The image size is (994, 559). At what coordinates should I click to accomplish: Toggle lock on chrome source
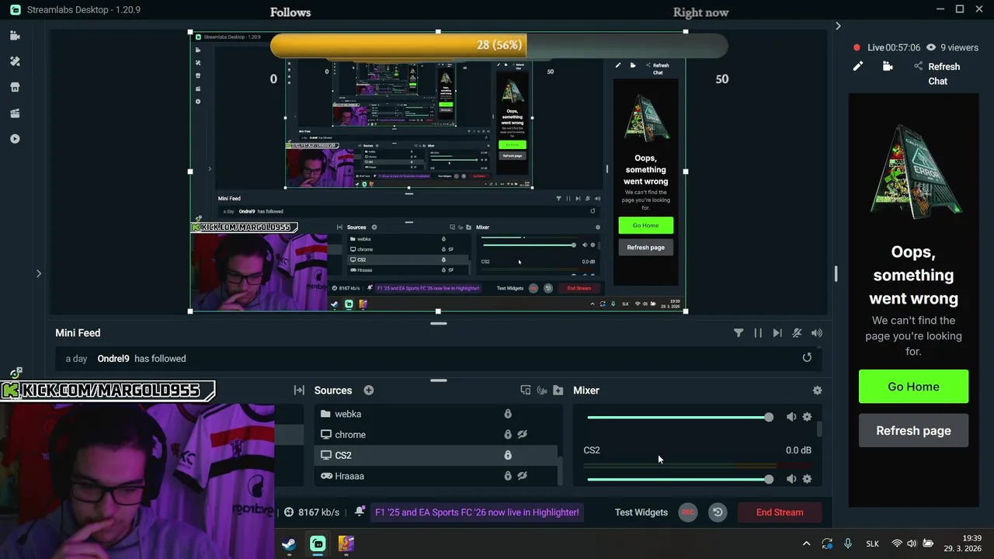508,435
